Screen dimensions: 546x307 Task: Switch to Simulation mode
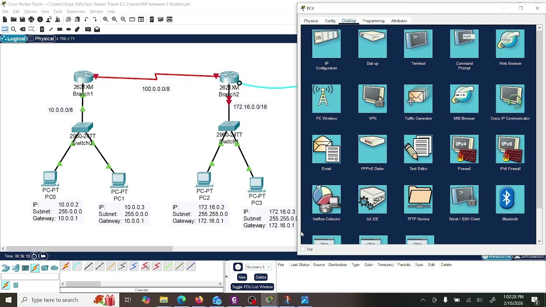click(x=529, y=256)
